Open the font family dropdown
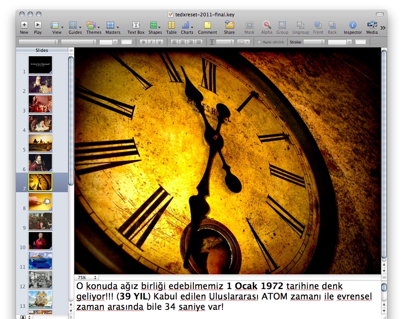The height and width of the screenshot is (319, 403). click(x=38, y=42)
